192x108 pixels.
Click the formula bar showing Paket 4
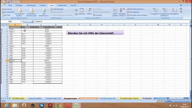click(x=112, y=21)
